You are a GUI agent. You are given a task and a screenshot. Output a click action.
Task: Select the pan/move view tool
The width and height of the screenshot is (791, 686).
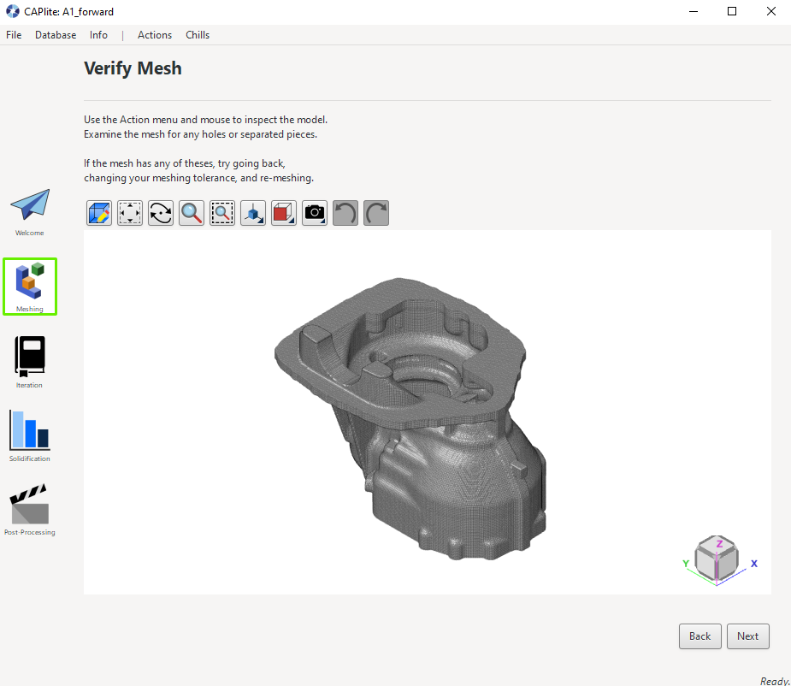click(x=130, y=213)
